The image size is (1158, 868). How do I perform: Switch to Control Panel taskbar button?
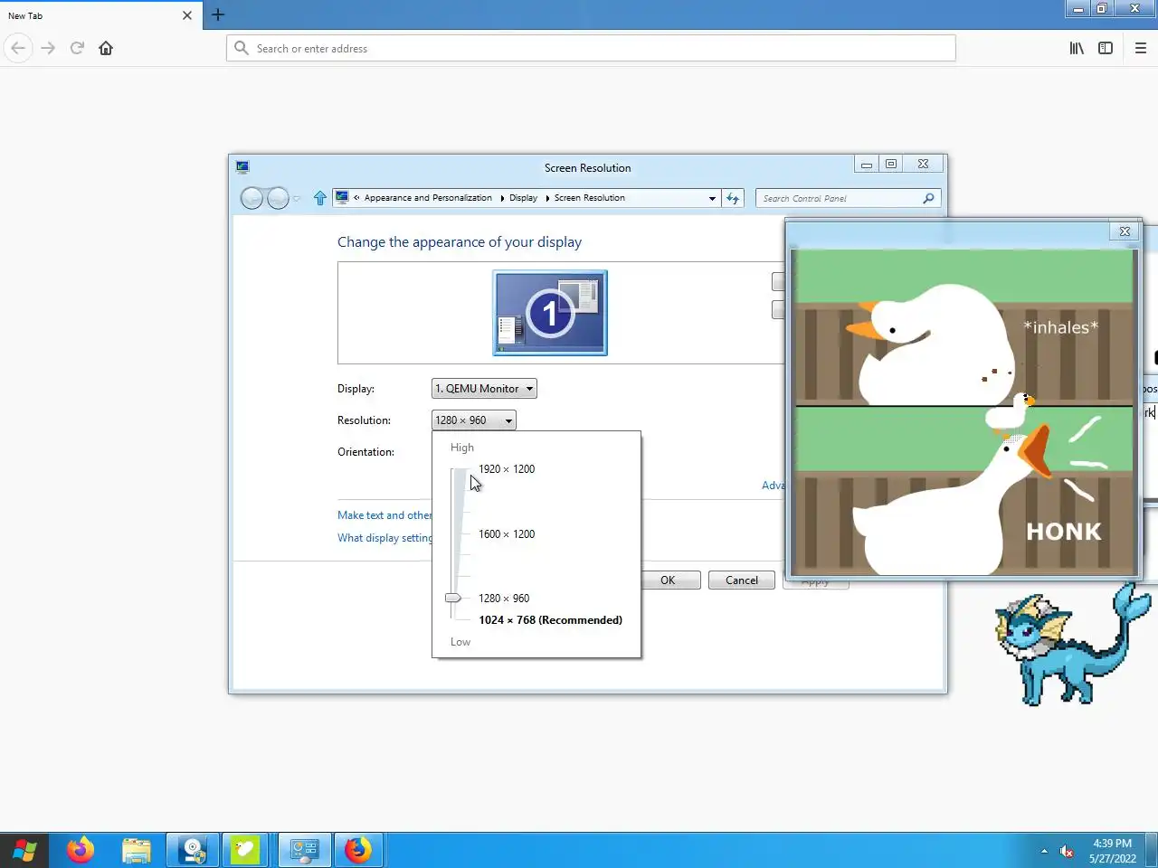click(305, 851)
